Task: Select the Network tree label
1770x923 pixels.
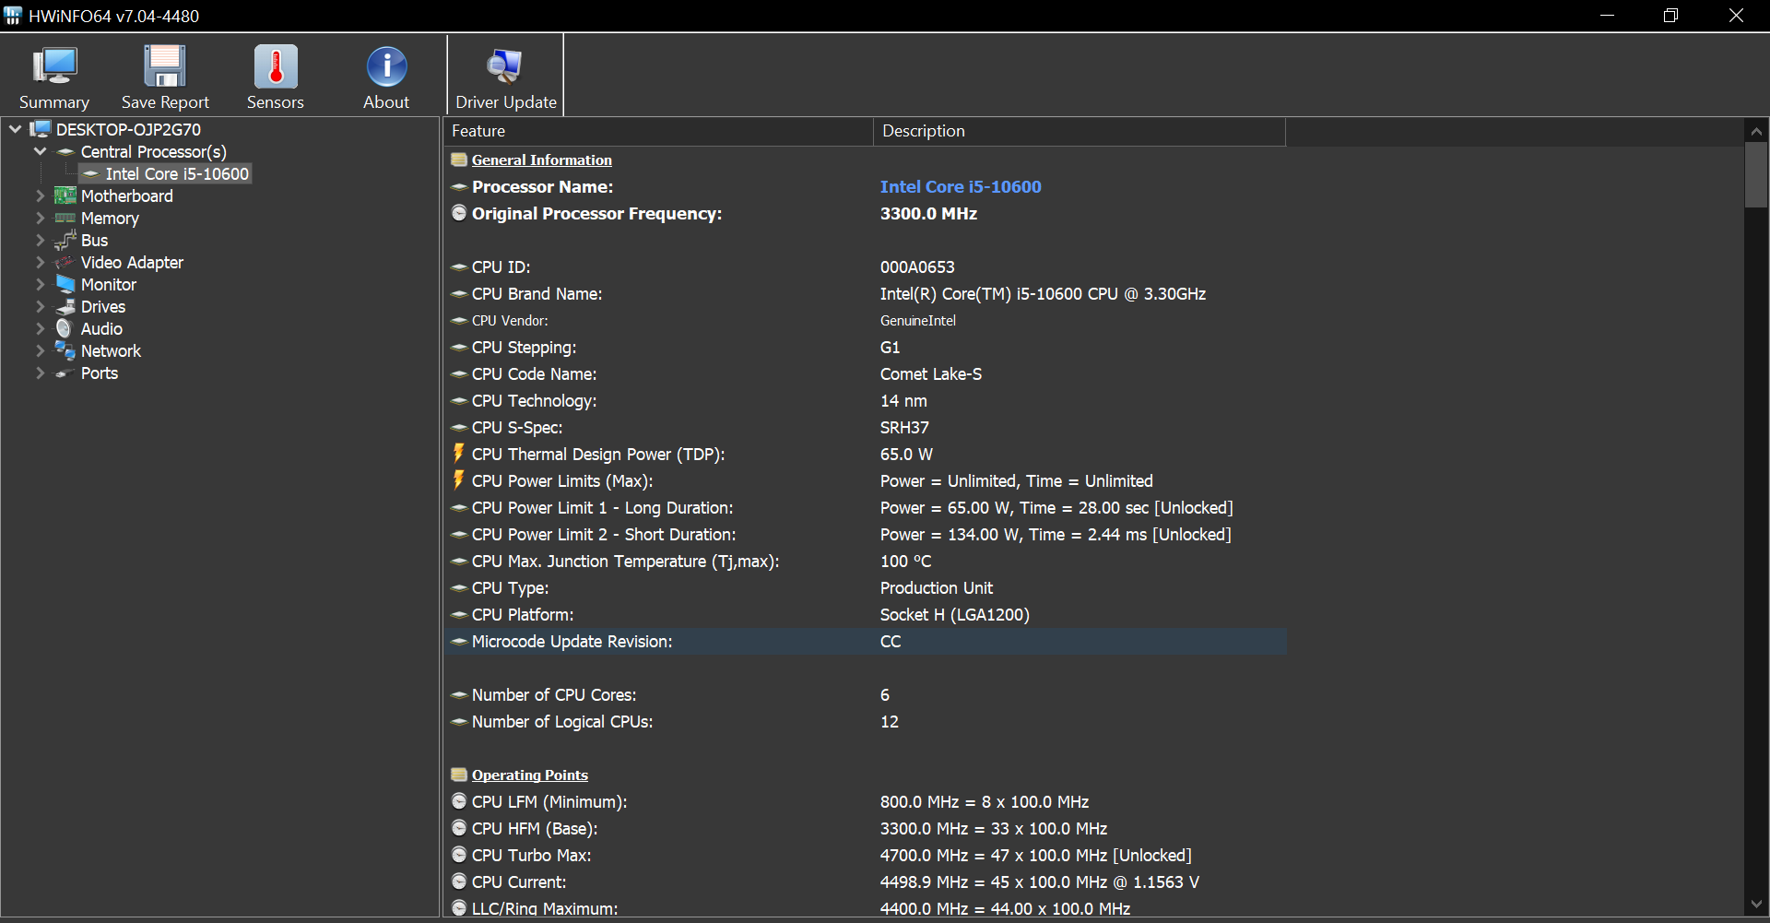Action: [111, 351]
